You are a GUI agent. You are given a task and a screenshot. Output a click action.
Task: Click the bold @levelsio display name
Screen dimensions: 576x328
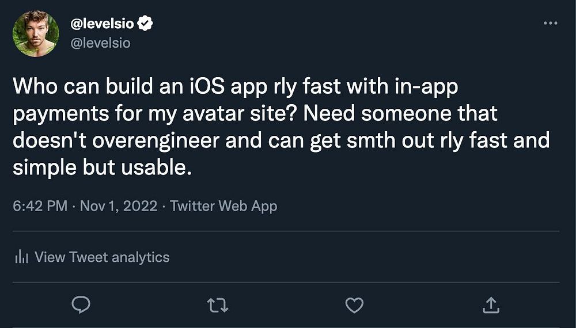tap(103, 24)
